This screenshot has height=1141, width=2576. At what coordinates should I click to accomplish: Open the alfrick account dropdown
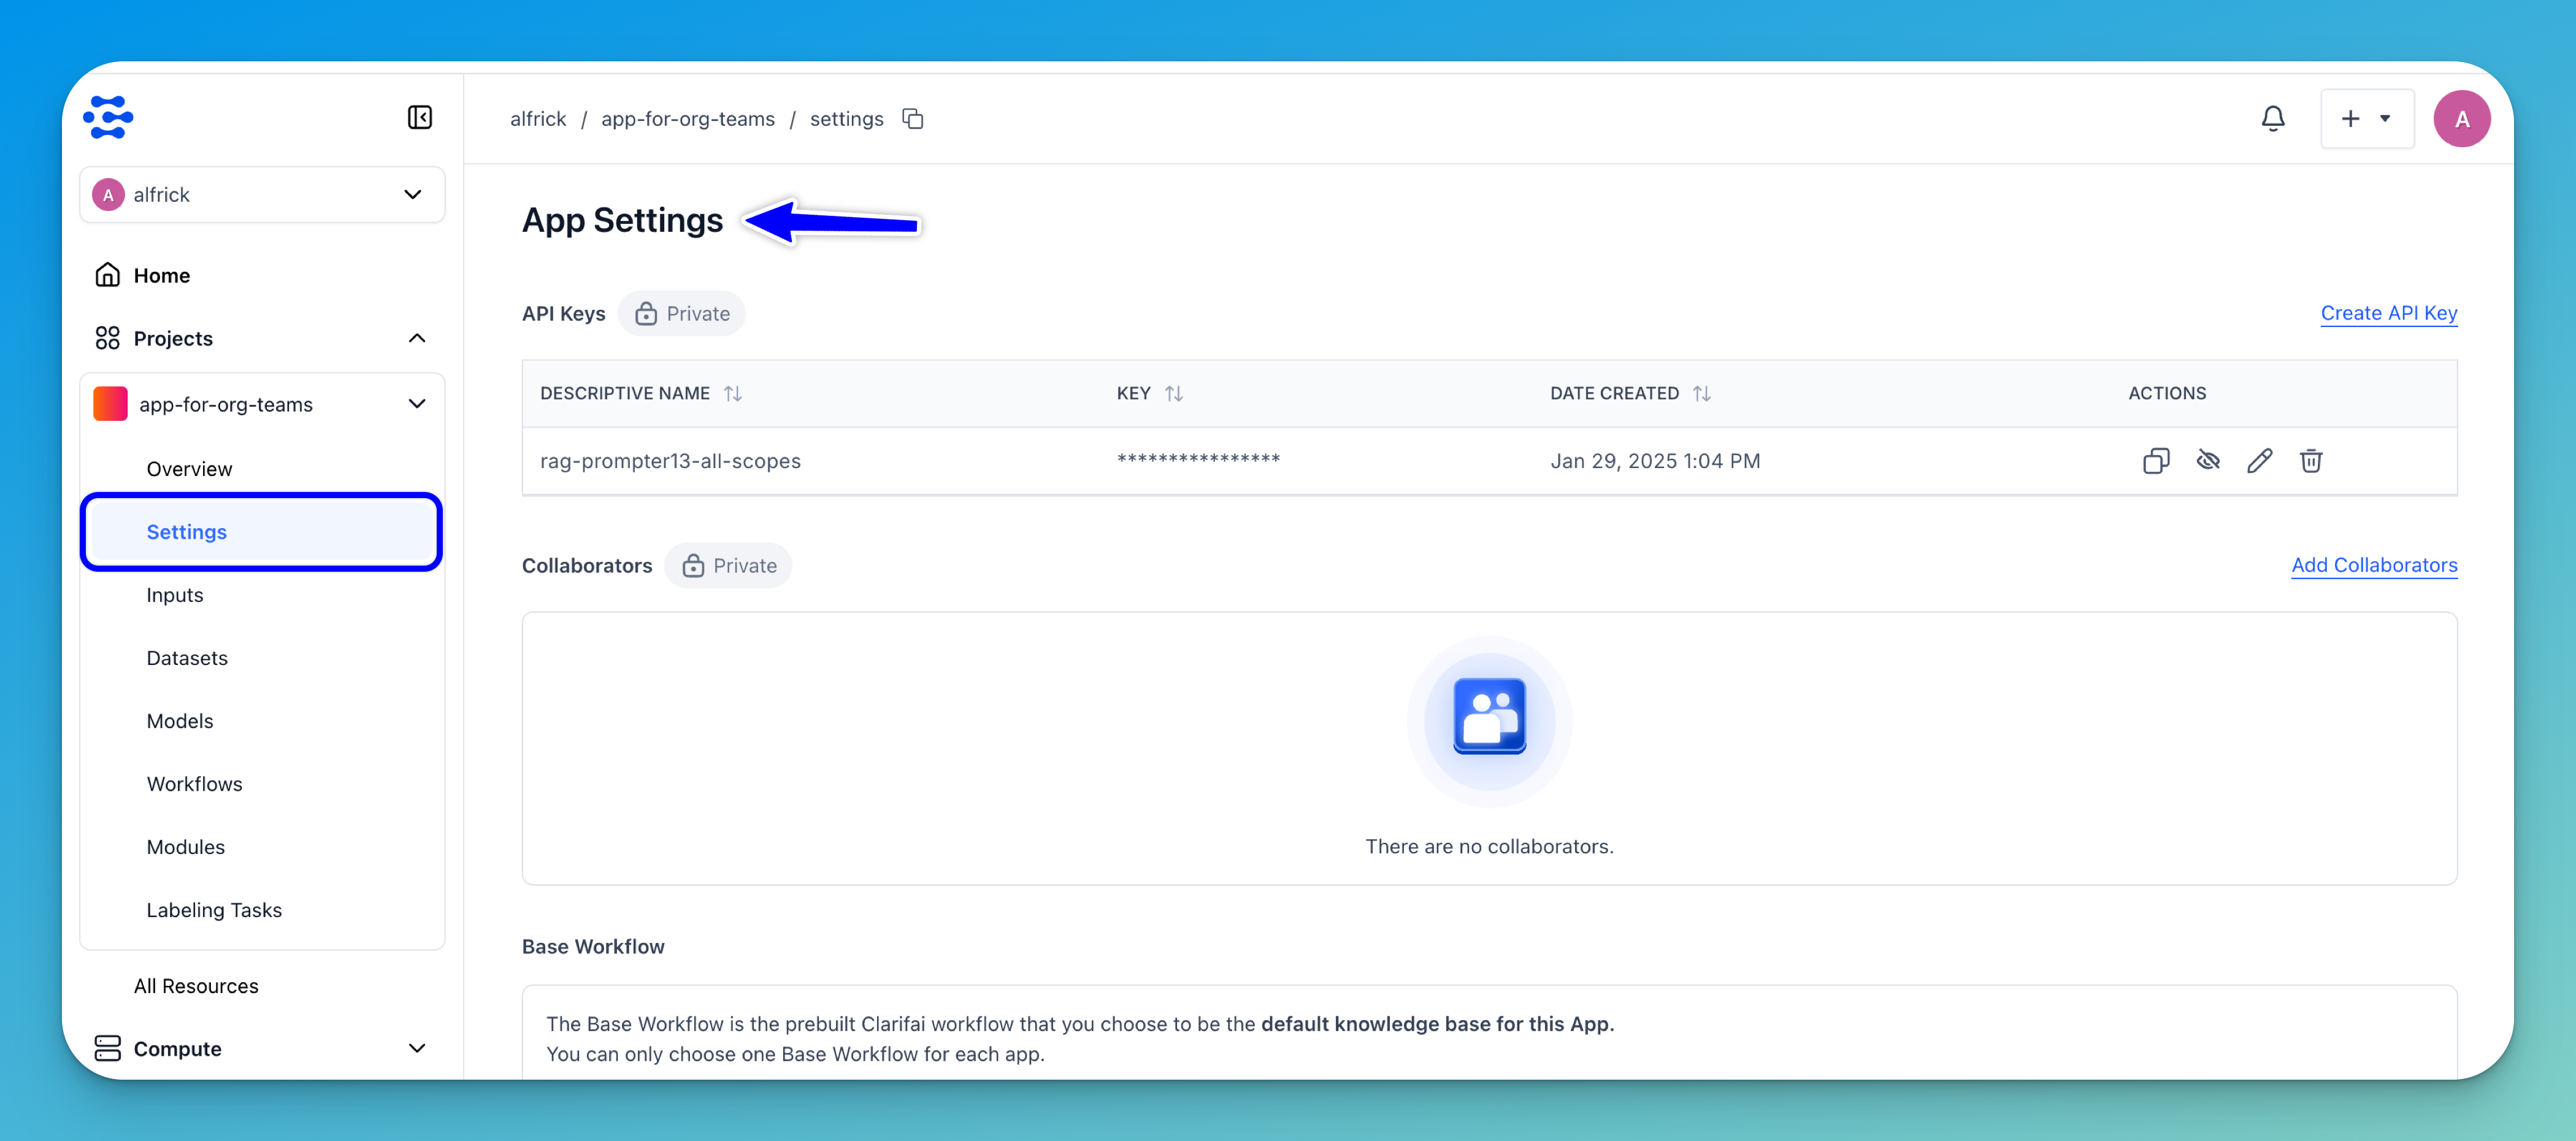click(262, 195)
